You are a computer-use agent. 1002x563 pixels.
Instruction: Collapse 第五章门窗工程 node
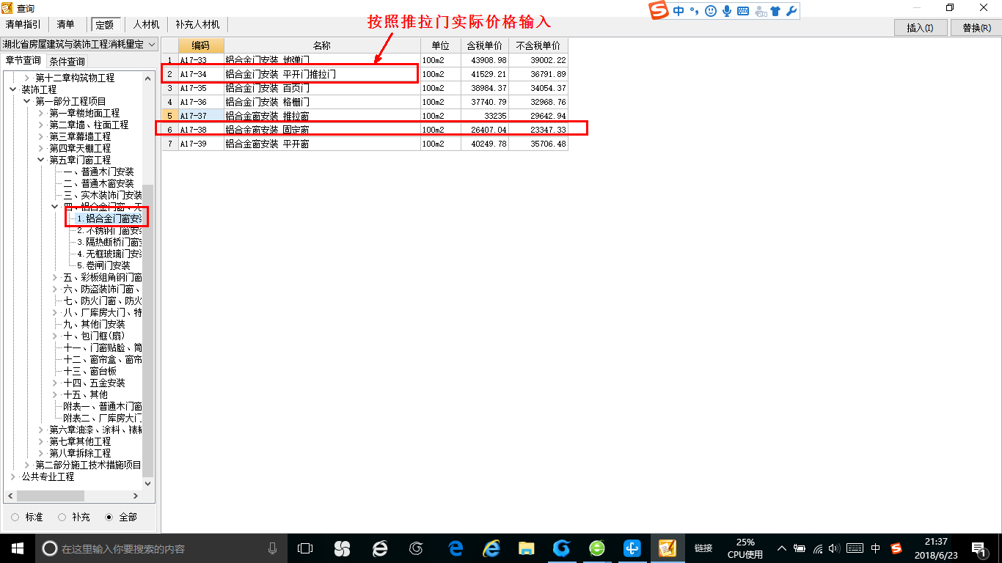pos(41,160)
